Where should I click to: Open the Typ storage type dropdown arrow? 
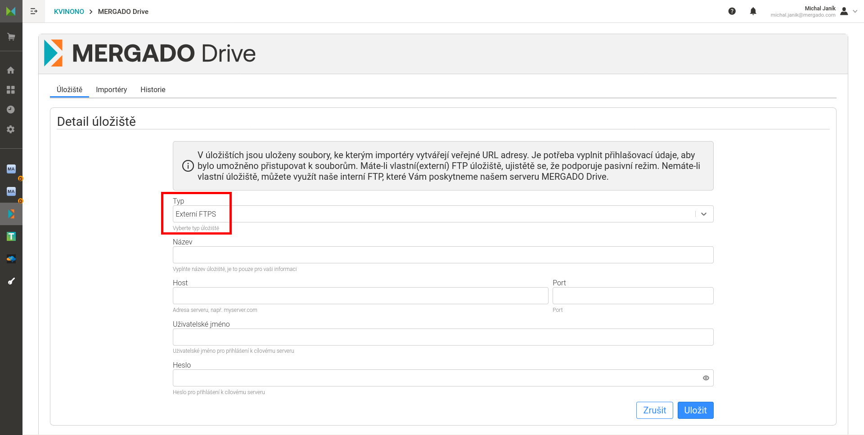click(704, 214)
